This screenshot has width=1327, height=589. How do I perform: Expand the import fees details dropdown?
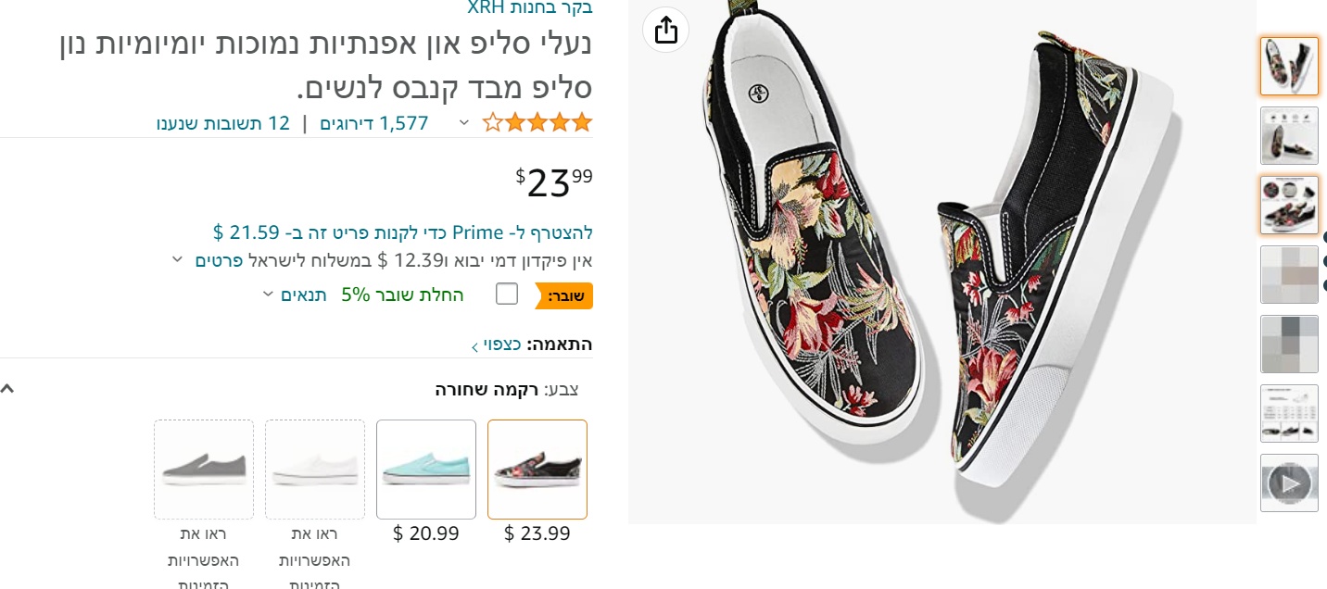178,260
